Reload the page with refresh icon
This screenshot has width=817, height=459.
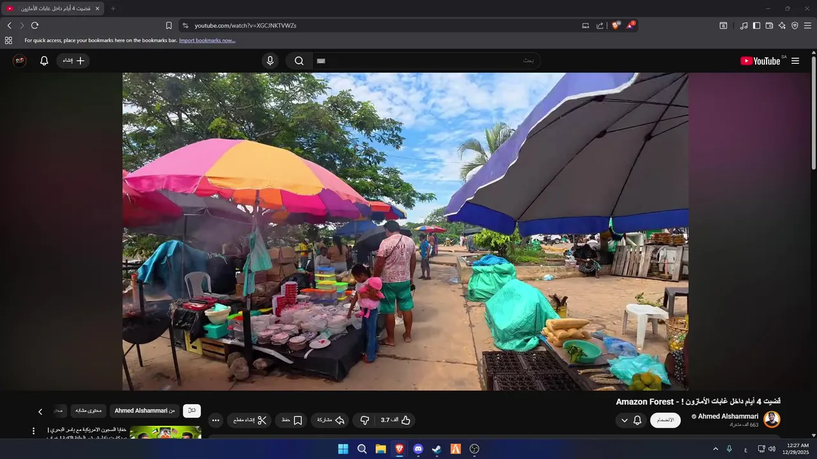click(35, 25)
